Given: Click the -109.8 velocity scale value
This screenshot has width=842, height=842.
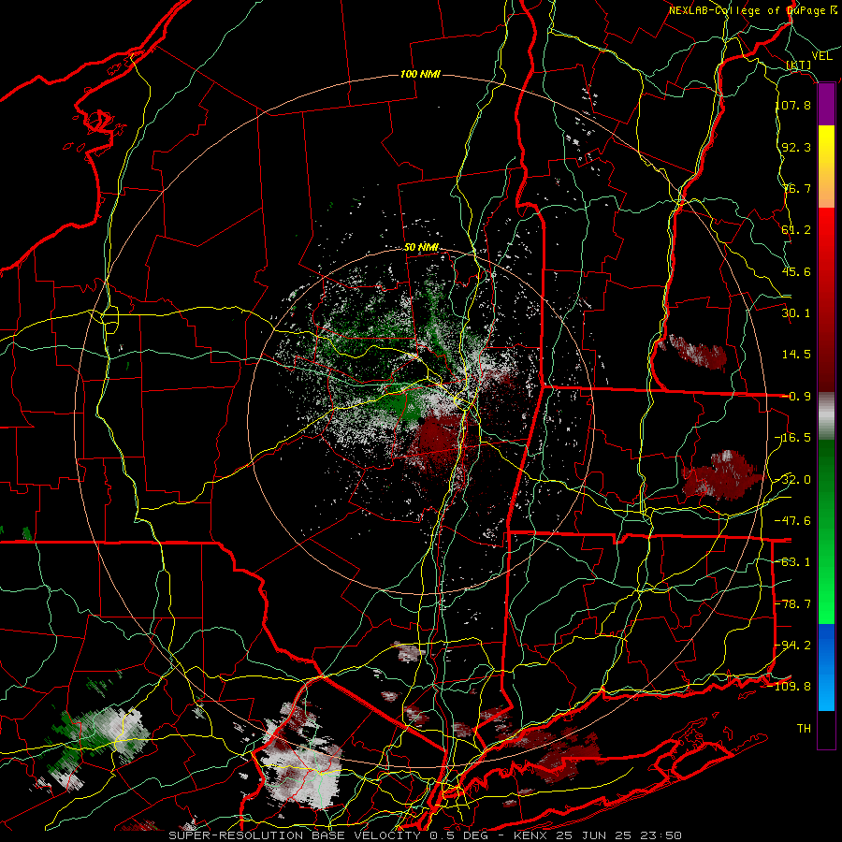Looking at the screenshot, I should [x=790, y=687].
